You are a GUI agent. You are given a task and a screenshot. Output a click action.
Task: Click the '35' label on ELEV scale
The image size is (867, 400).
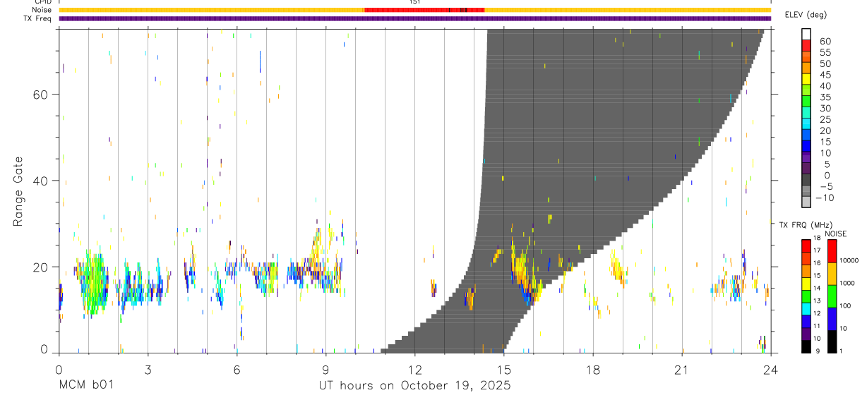[825, 97]
